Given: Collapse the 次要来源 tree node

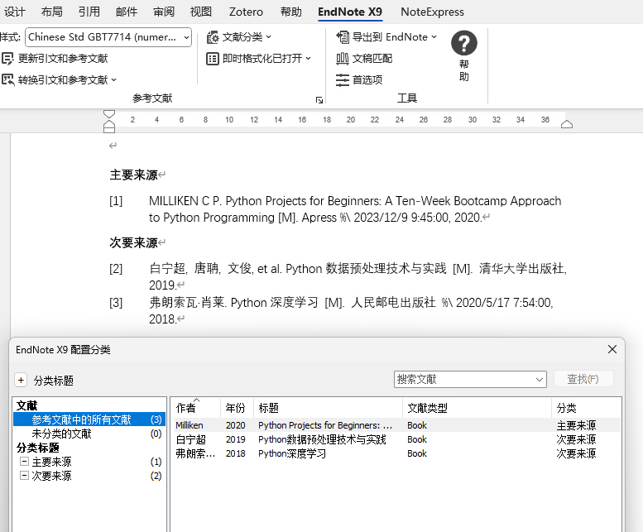Looking at the screenshot, I should pyautogui.click(x=24, y=476).
